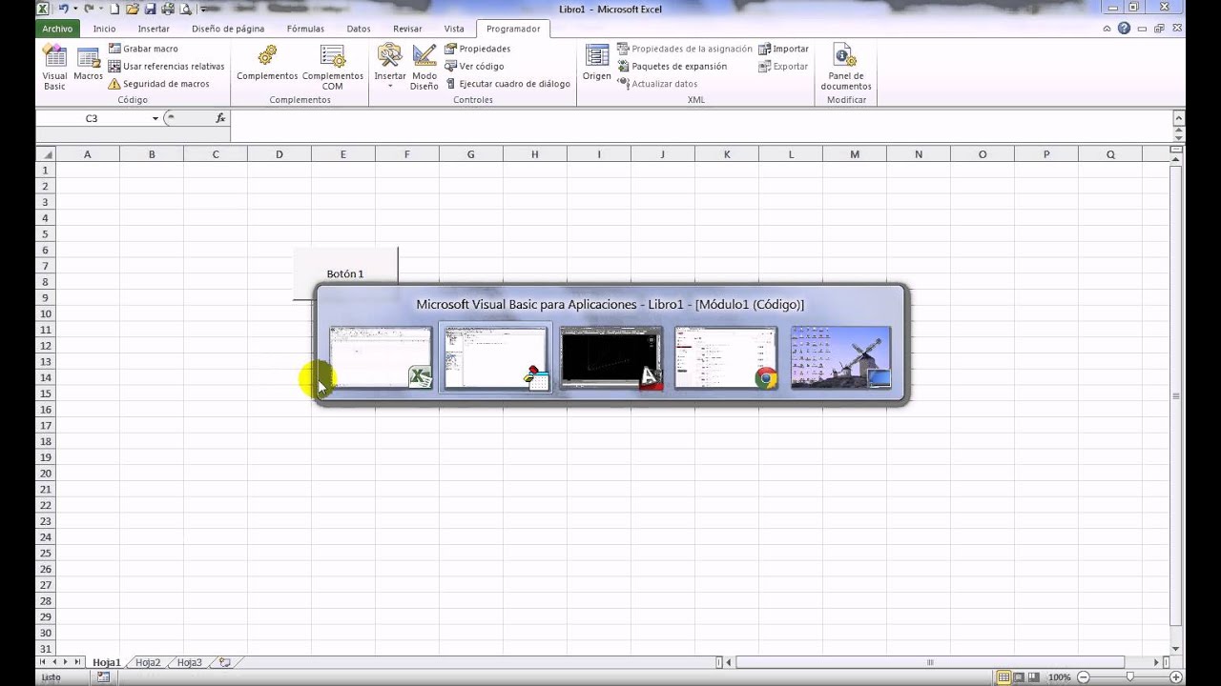Click the Redo icon
Viewport: 1221px width, 686px height.
(88, 9)
